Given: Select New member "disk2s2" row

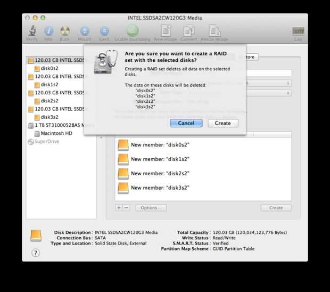Looking at the screenshot, I should [203, 174].
